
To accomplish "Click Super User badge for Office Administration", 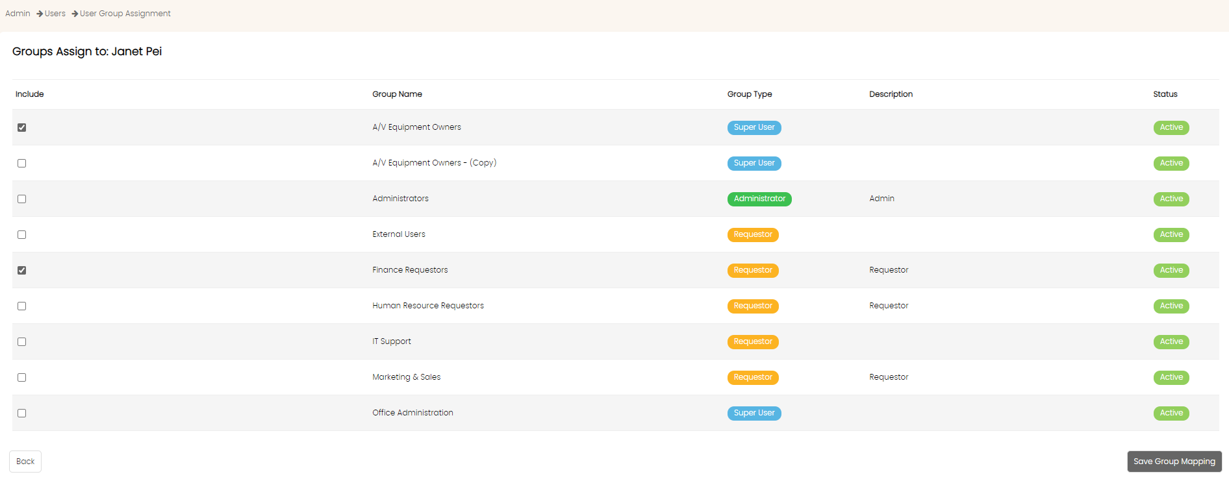I will click(754, 413).
